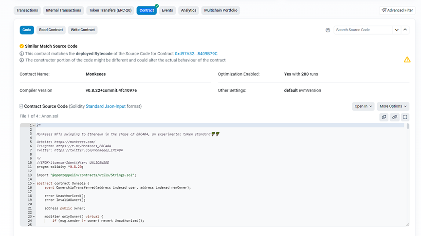Copy the source code to clipboard

pyautogui.click(x=384, y=117)
